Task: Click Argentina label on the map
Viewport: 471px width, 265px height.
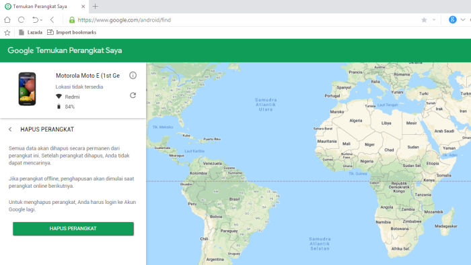Action: 215,260
